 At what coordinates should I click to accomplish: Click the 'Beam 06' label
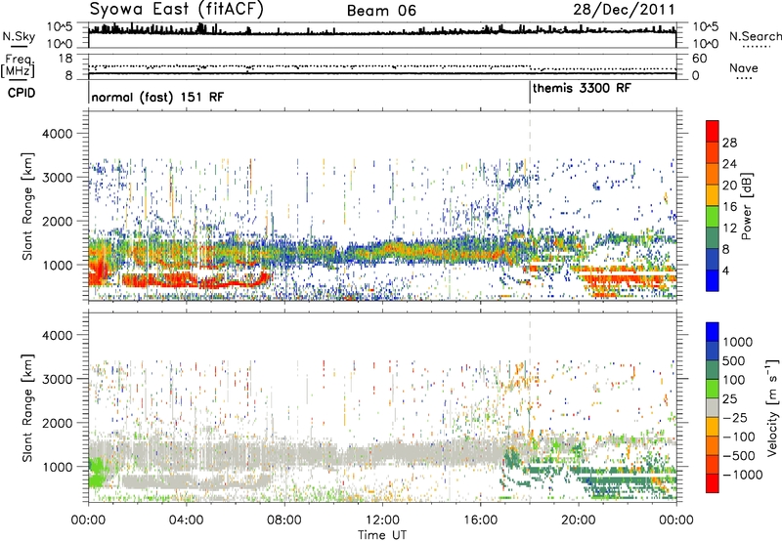[x=381, y=11]
